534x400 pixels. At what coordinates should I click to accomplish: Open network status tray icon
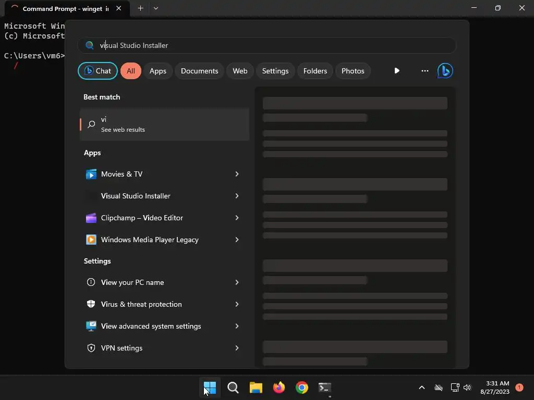[x=455, y=387]
